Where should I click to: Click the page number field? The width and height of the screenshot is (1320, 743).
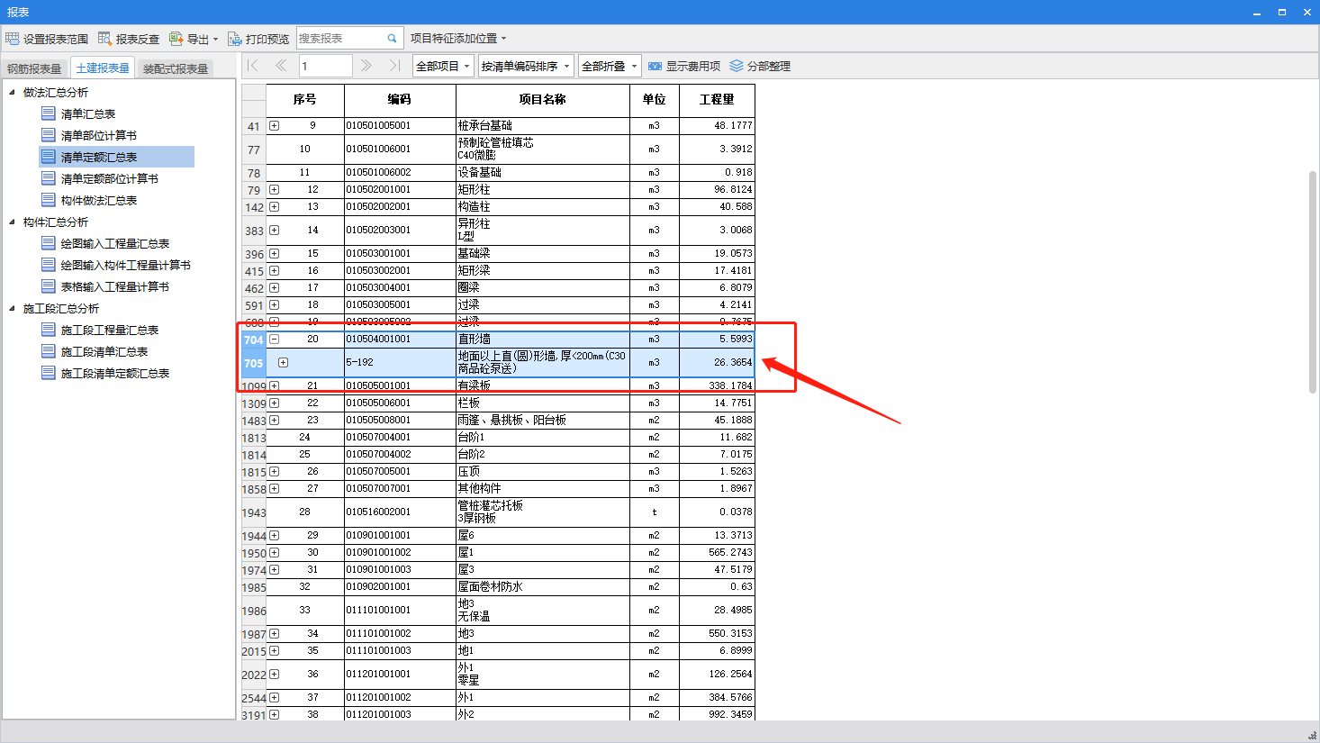coord(325,66)
